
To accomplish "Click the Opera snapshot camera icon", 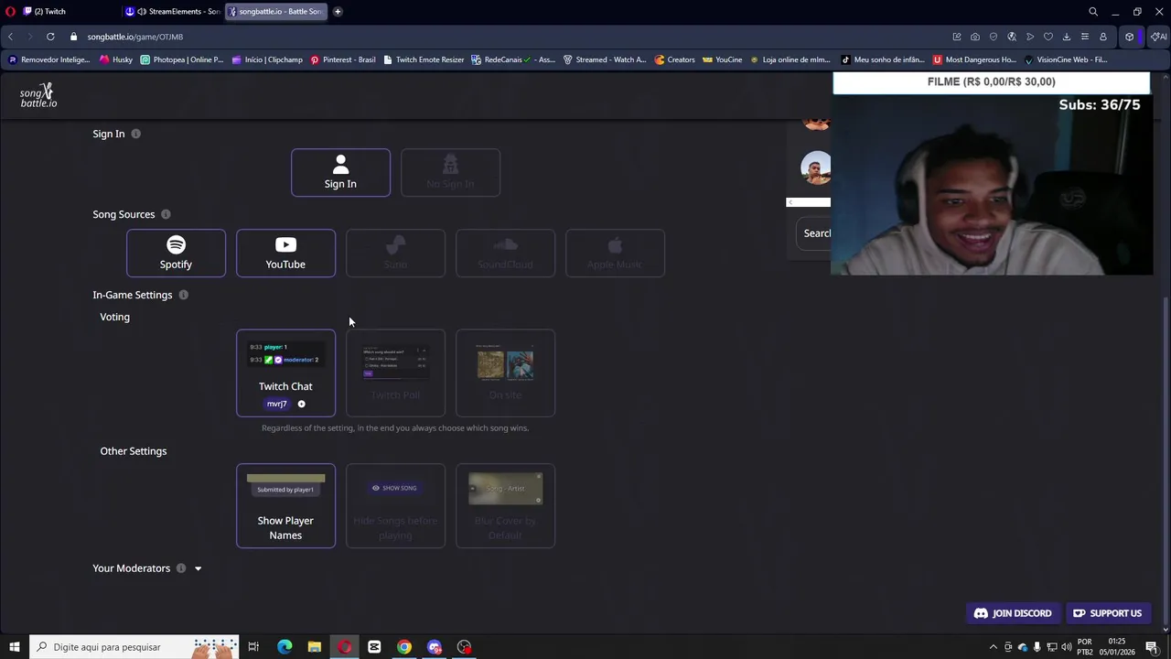I will click(975, 37).
